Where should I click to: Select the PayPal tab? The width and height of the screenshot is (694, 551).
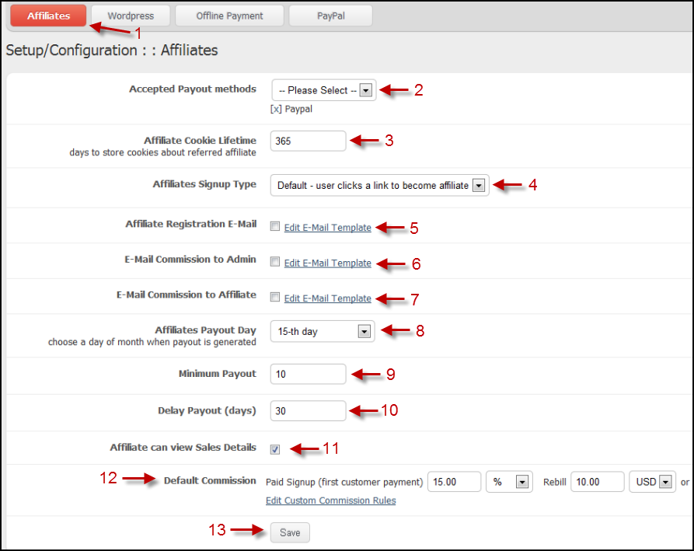pos(330,16)
